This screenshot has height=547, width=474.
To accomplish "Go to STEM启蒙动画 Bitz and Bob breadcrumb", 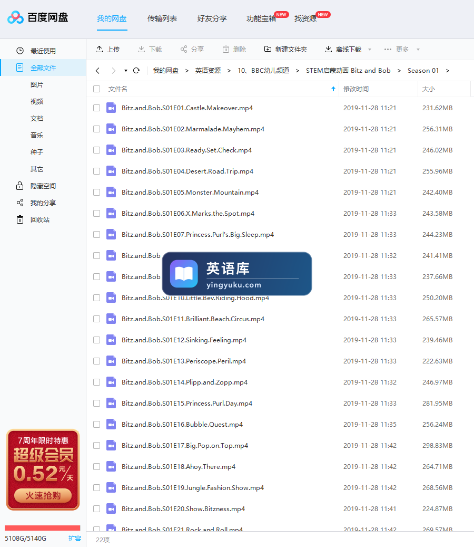I will (348, 71).
